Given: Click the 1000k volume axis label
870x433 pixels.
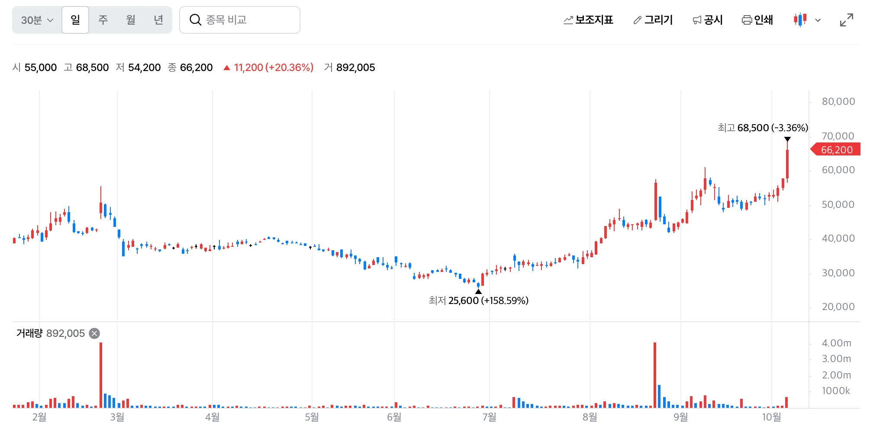Looking at the screenshot, I should (836, 391).
